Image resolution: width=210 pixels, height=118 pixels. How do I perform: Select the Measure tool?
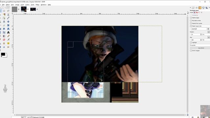point(4,22)
